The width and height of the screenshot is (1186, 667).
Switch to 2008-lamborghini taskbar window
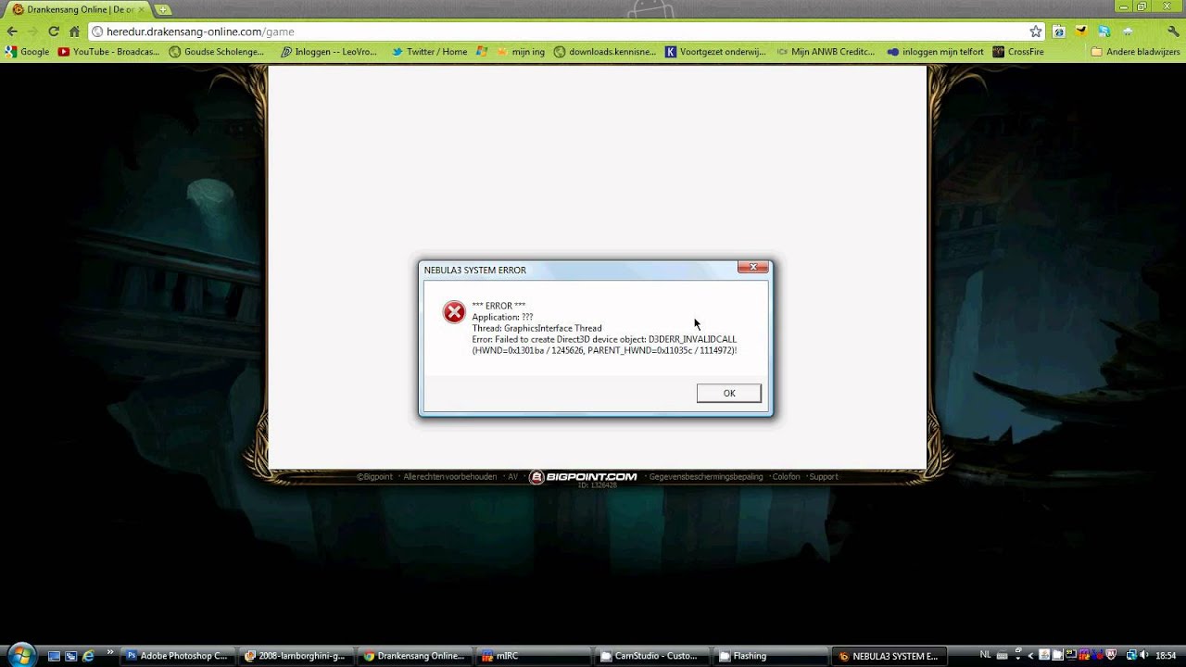pyautogui.click(x=296, y=656)
